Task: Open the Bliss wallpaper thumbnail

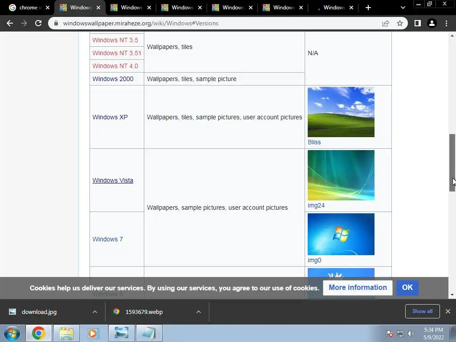Action: tap(341, 112)
